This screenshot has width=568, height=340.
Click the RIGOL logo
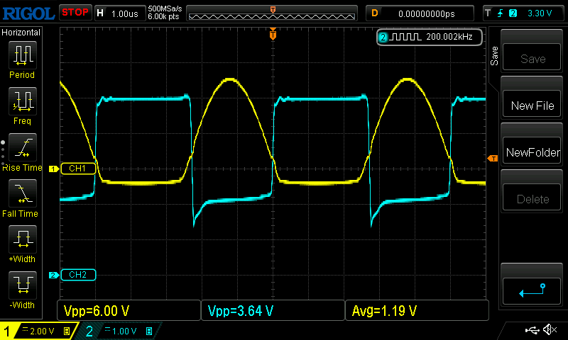28,13
